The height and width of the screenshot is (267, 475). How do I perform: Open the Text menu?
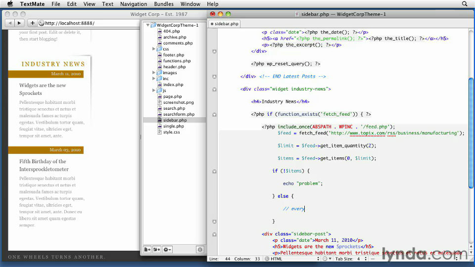coord(107,4)
